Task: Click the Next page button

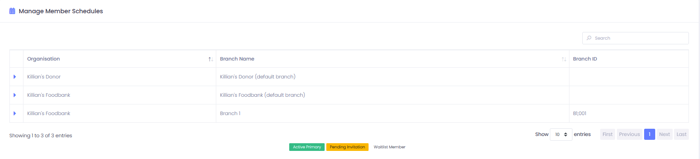Action: tap(664, 134)
